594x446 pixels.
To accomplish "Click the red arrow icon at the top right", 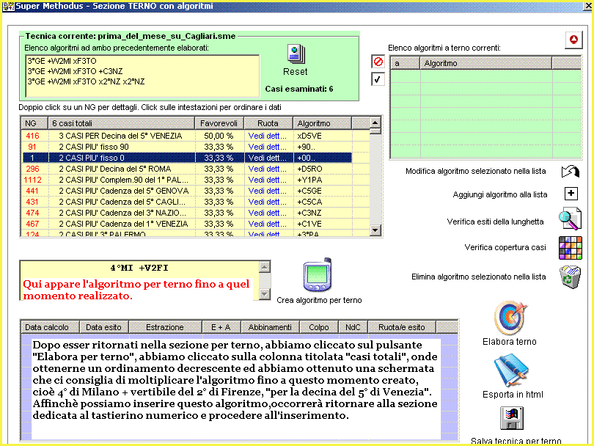I will [573, 40].
